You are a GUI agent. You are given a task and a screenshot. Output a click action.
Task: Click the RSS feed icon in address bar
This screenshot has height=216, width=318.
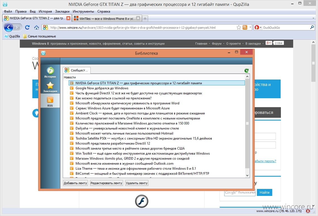coord(245,27)
